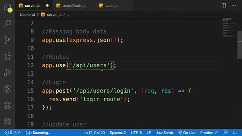
Task: Change indentation via Spaces: 2
Action: click(118, 133)
